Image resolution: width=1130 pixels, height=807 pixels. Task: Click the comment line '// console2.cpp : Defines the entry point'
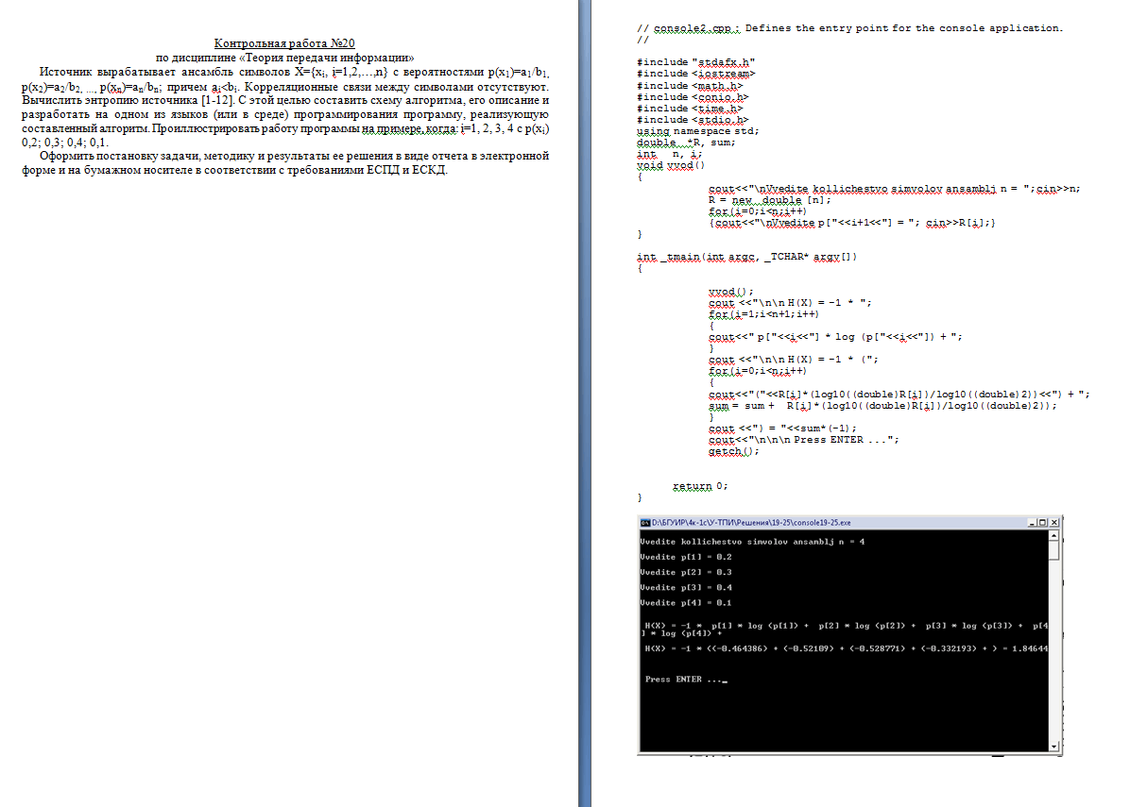[x=849, y=28]
